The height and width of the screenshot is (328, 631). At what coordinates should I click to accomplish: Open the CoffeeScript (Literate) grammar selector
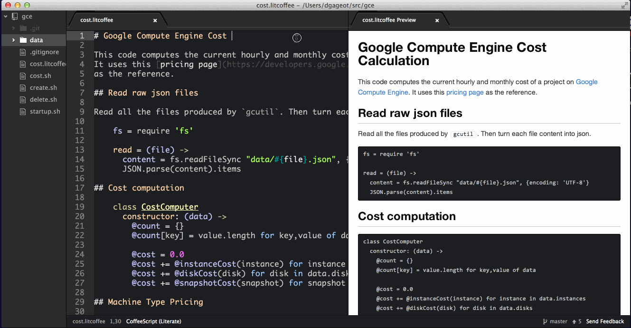[153, 321]
